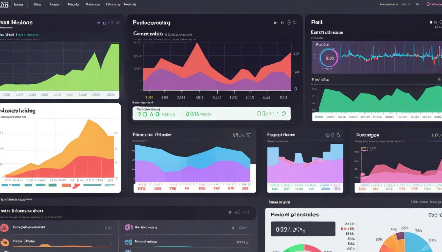The image size is (442, 252).
Task: Click the last hollow circle in the red-and-purple chart panel header
Action: tap(295, 22)
